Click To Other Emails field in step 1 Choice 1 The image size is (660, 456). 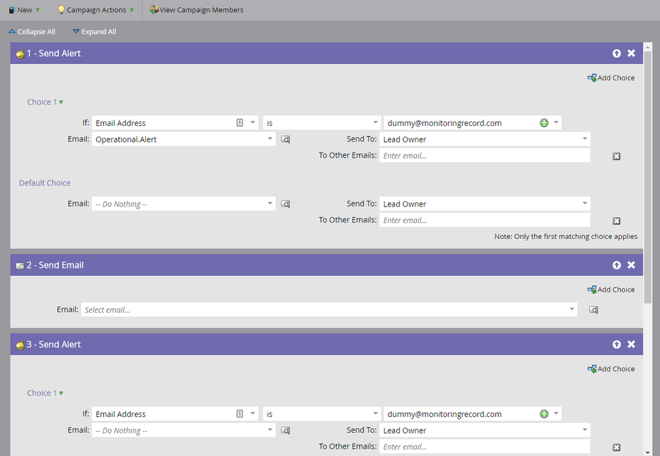click(484, 156)
